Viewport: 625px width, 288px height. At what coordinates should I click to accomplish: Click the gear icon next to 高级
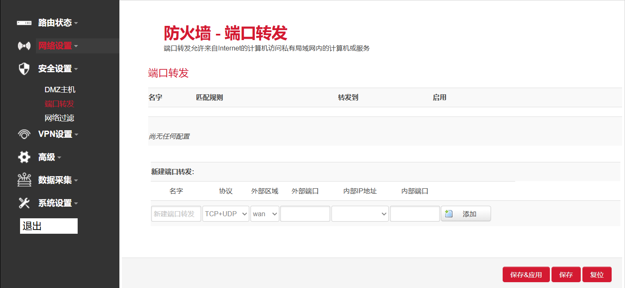(x=24, y=157)
